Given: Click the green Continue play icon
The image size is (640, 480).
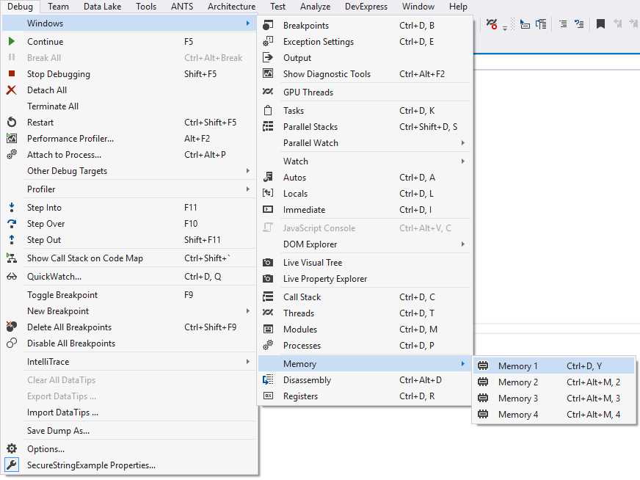Looking at the screenshot, I should pos(12,42).
